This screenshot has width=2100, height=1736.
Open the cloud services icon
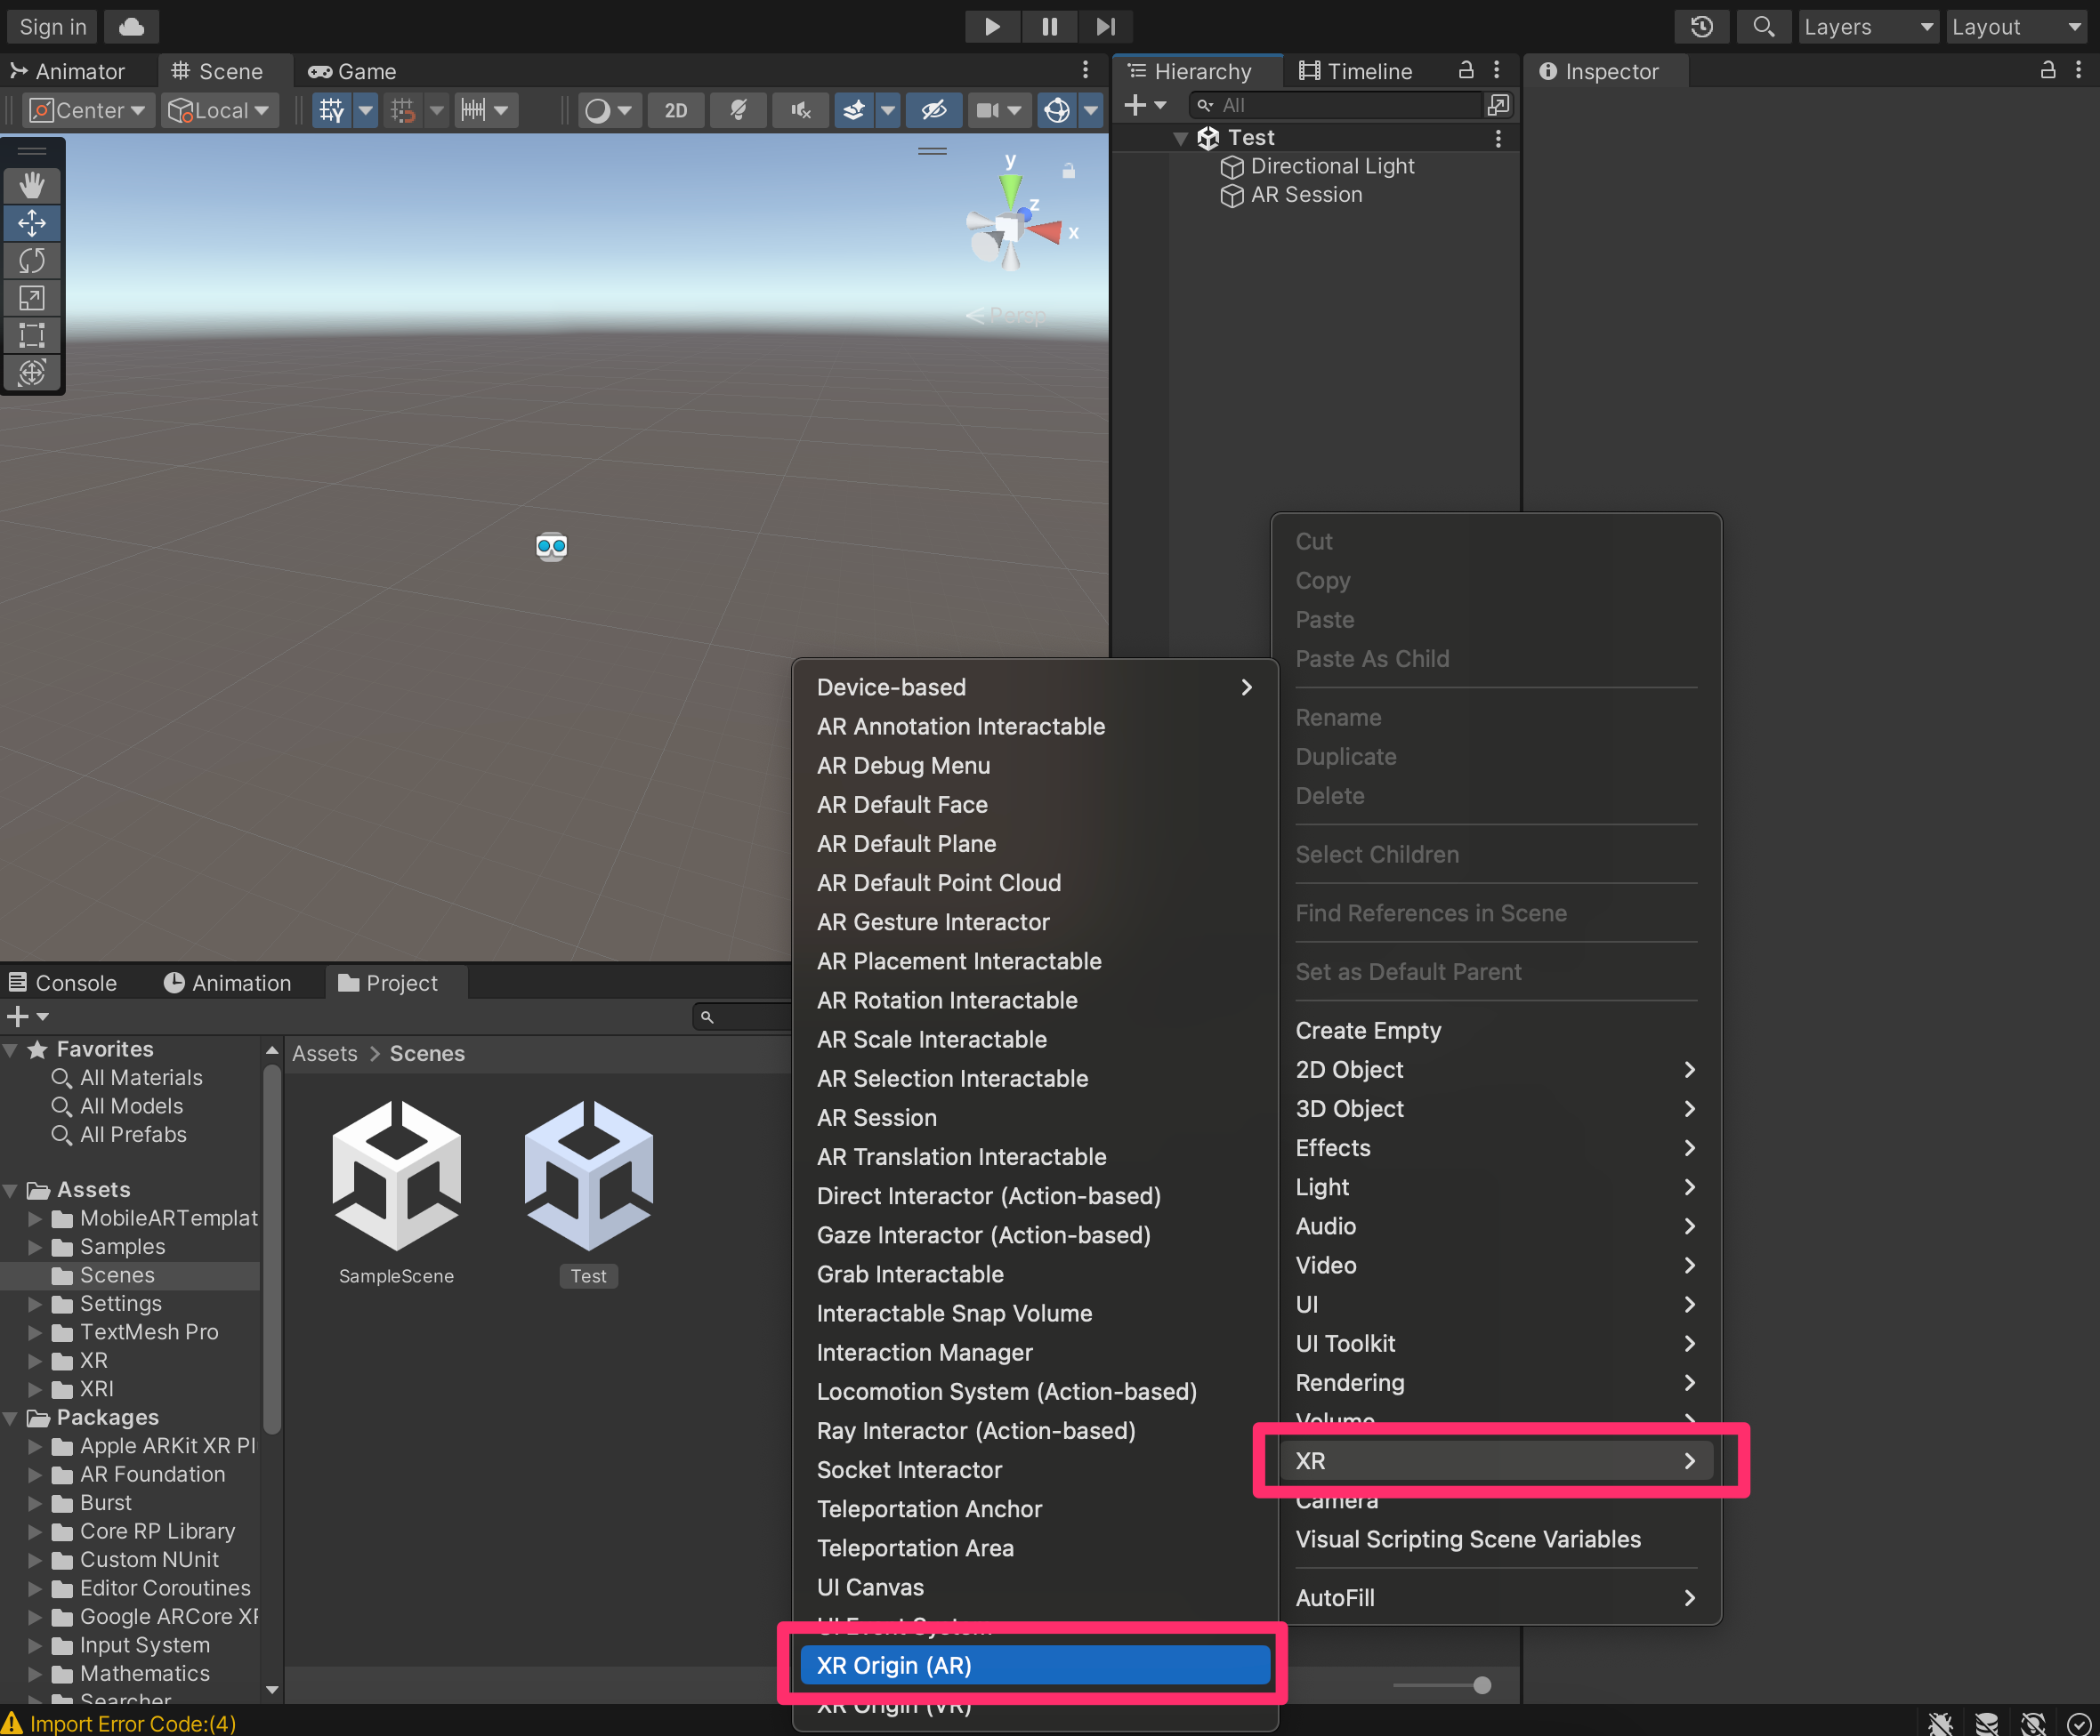pos(131,27)
